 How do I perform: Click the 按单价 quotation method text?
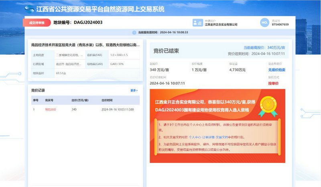[273, 83]
